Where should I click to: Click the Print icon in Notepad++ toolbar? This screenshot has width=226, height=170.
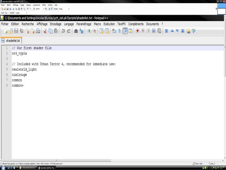click(38, 31)
